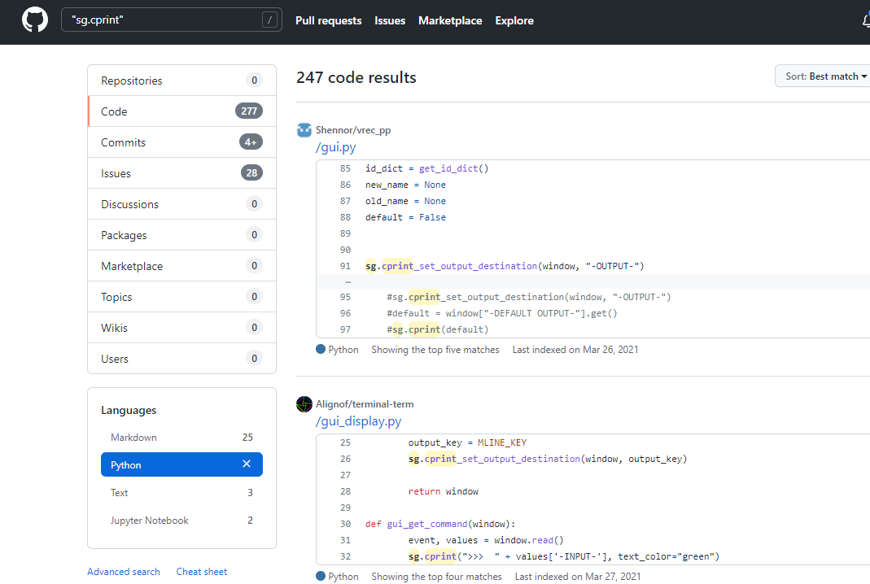Show Commits search results
Viewport: 870px width, 584px height.
coord(182,142)
